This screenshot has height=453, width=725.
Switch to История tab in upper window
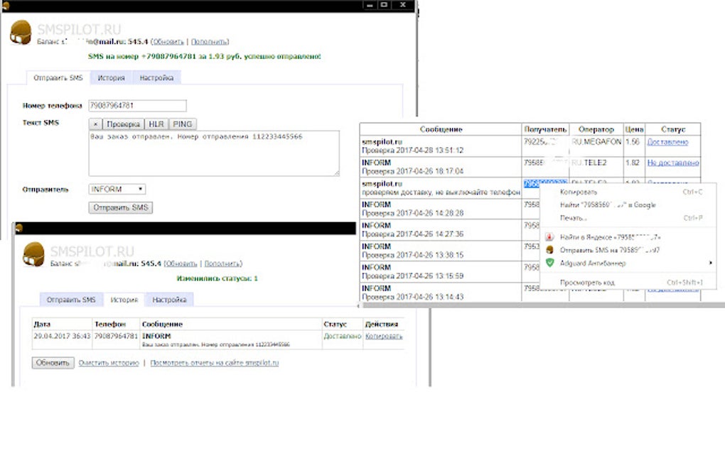click(x=111, y=77)
